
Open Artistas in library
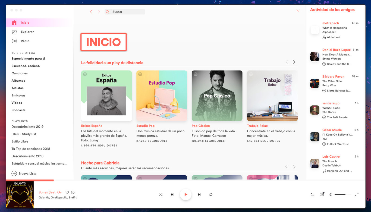click(17, 88)
